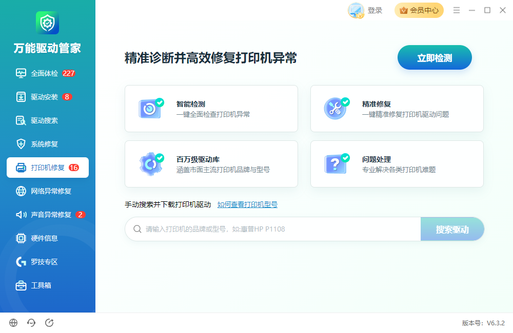Screen dimensions: 513x333
Task: Click the 驱动安装 download icon
Action: (x=21, y=97)
